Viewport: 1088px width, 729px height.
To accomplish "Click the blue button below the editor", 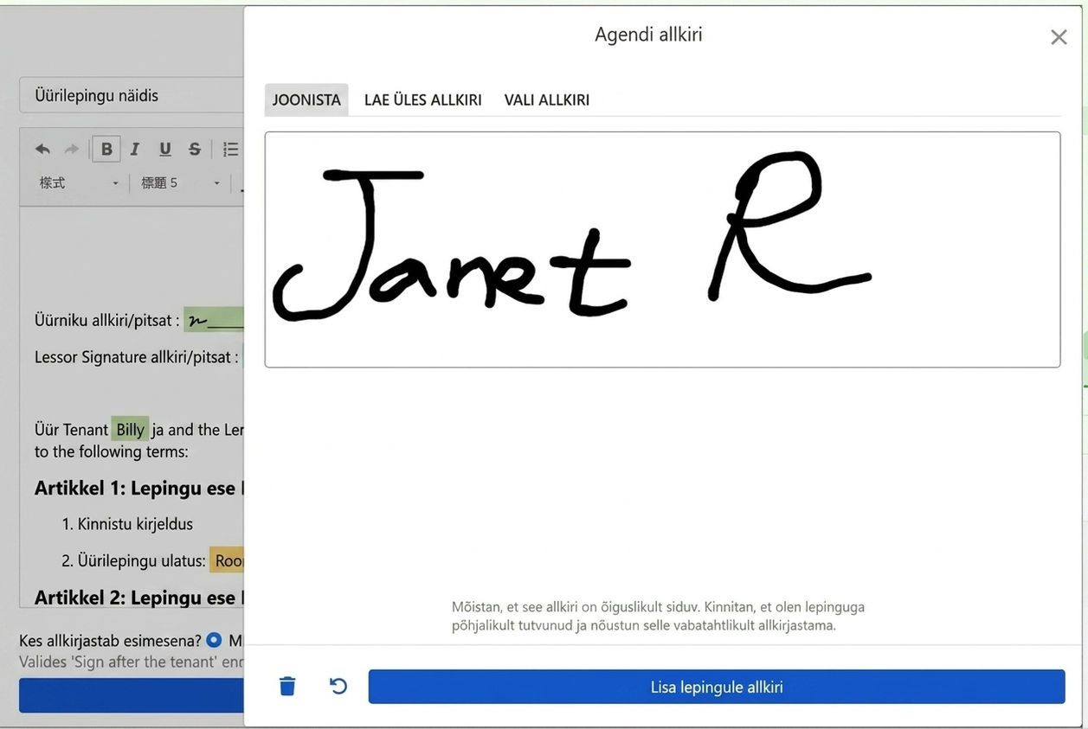I will pos(132,695).
